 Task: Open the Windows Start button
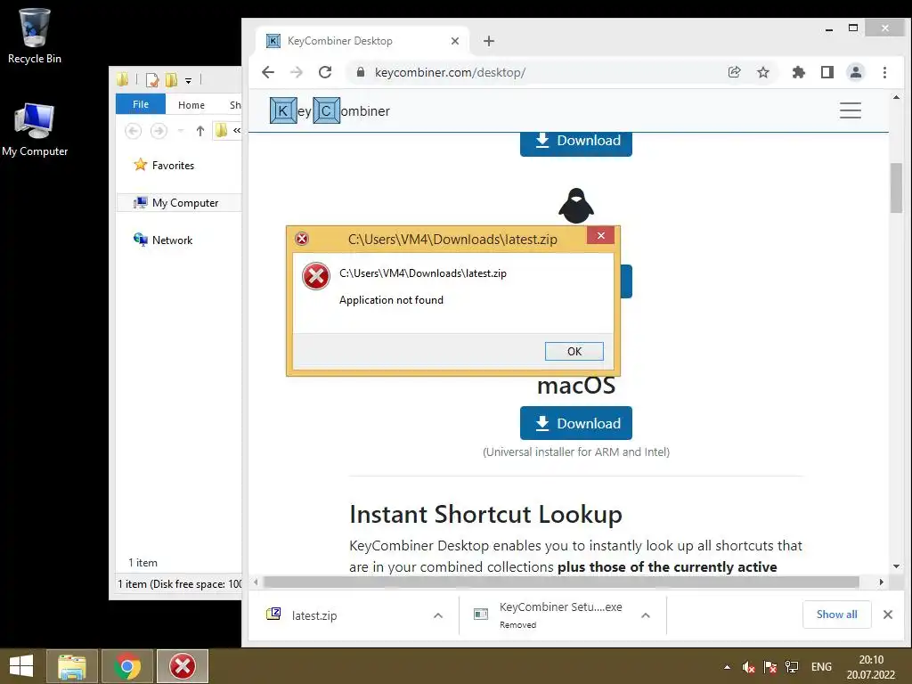21,666
